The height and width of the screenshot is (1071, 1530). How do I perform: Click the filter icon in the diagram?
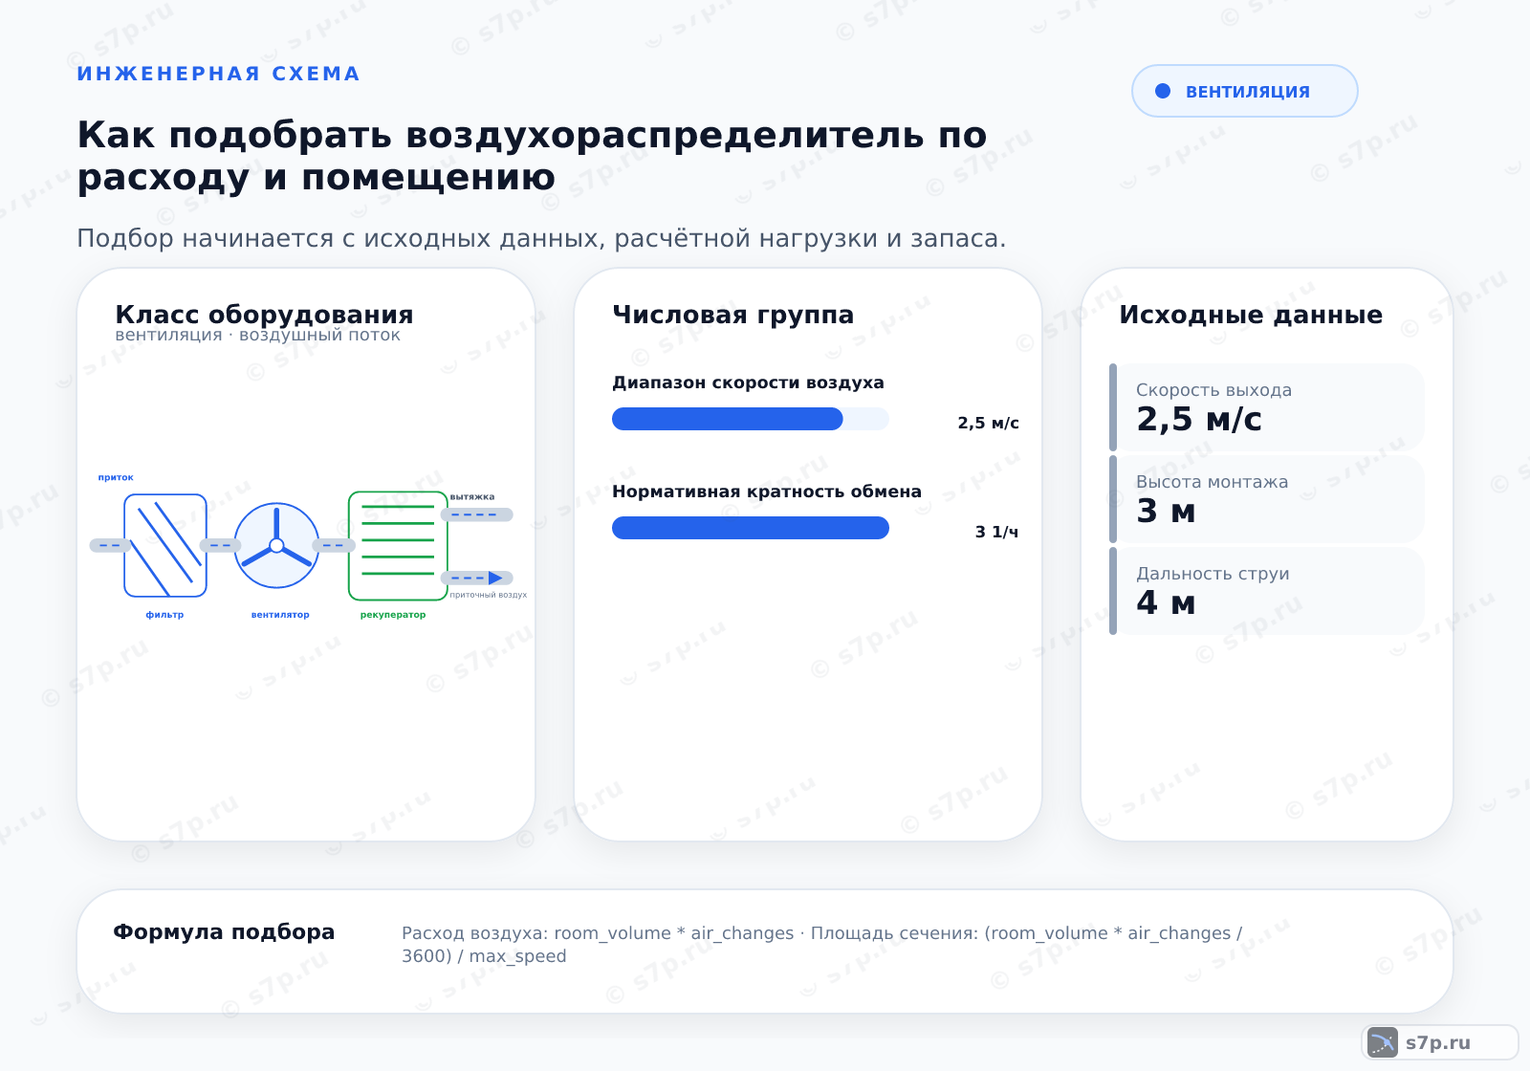(x=165, y=545)
